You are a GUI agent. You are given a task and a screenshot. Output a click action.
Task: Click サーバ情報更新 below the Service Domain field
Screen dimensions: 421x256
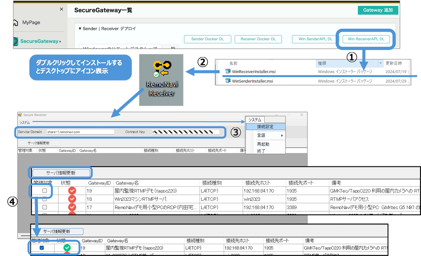(x=39, y=143)
